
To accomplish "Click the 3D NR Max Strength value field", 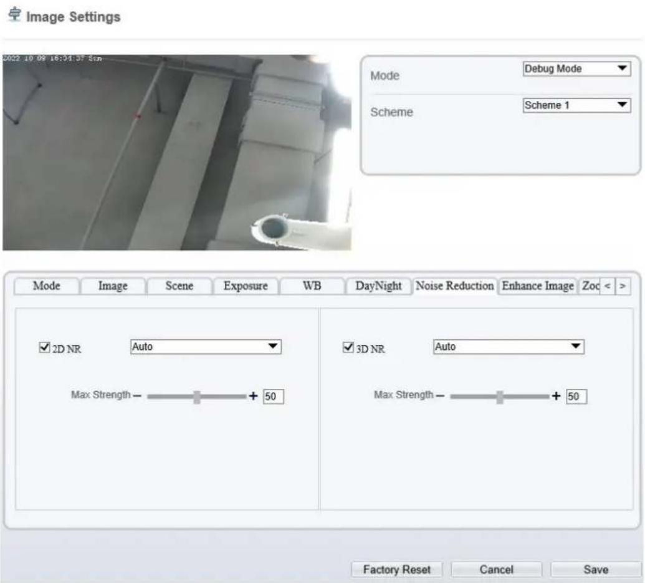I will [576, 397].
